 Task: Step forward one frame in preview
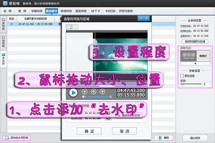pos(102,91)
